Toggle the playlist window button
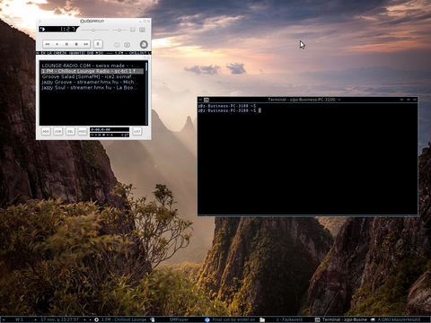The width and height of the screenshot is (431, 323). pos(142,30)
